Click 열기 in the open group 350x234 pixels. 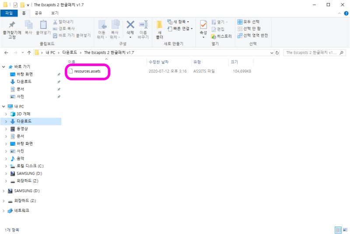pyautogui.click(x=220, y=22)
